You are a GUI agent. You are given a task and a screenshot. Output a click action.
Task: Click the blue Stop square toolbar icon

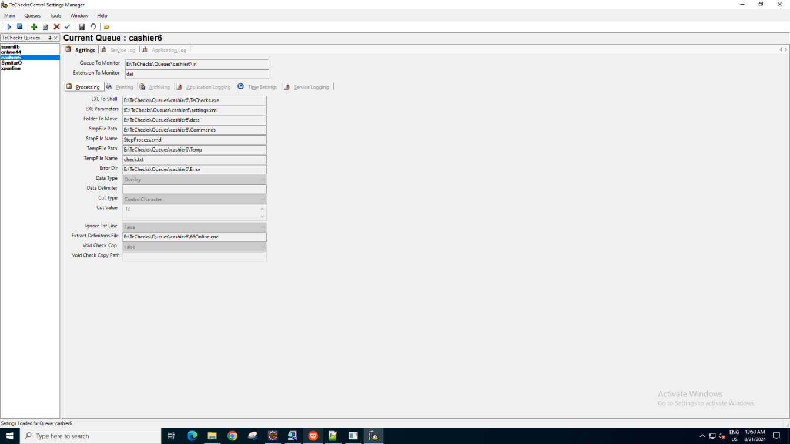point(19,27)
